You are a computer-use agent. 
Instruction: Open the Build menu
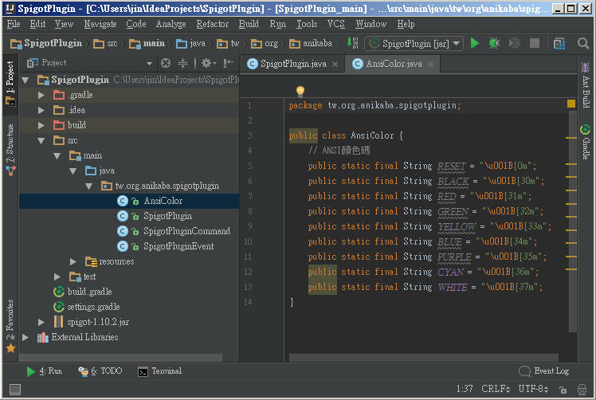(x=249, y=25)
